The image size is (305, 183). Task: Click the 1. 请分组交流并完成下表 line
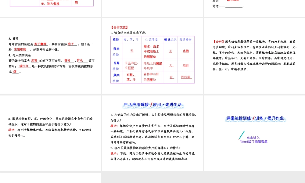128,33
